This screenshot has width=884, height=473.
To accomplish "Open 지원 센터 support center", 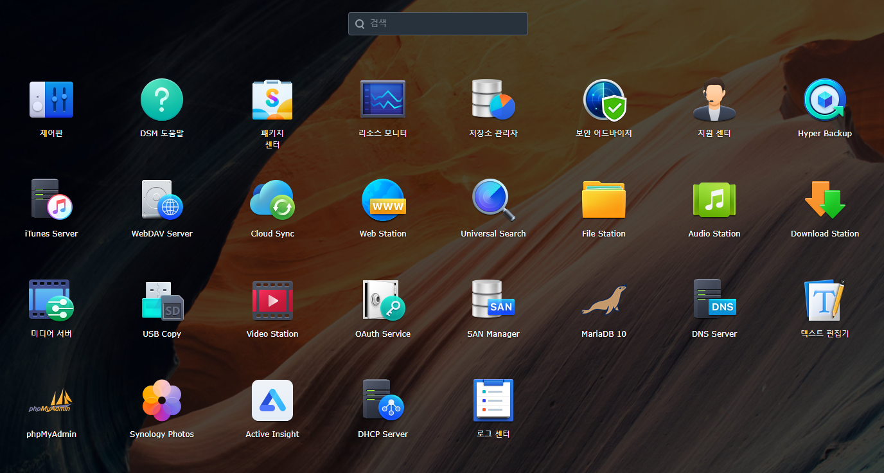I will (x=714, y=100).
